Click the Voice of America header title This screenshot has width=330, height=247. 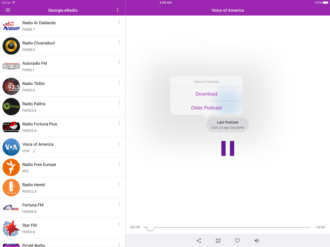(228, 10)
